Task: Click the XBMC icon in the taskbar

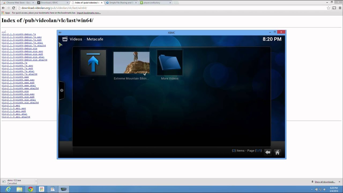Action: pos(64,189)
